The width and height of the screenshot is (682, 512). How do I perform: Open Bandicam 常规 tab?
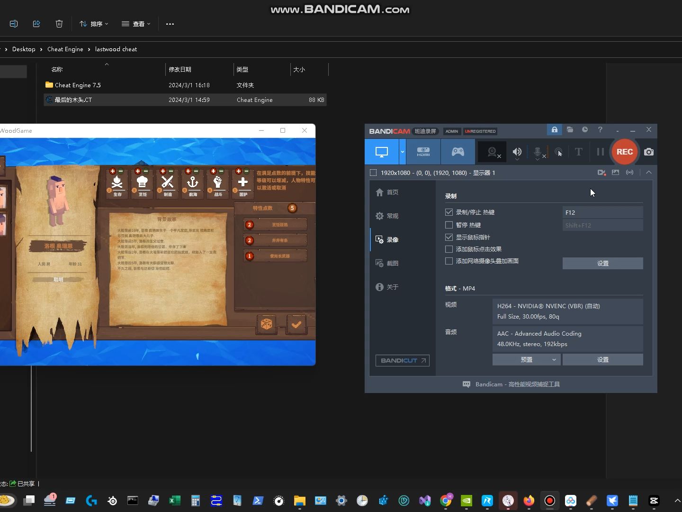387,216
